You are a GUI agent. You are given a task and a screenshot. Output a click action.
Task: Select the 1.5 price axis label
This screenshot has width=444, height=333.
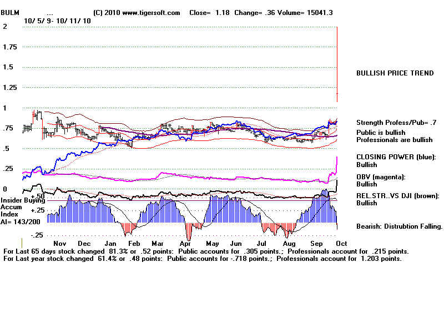8,67
